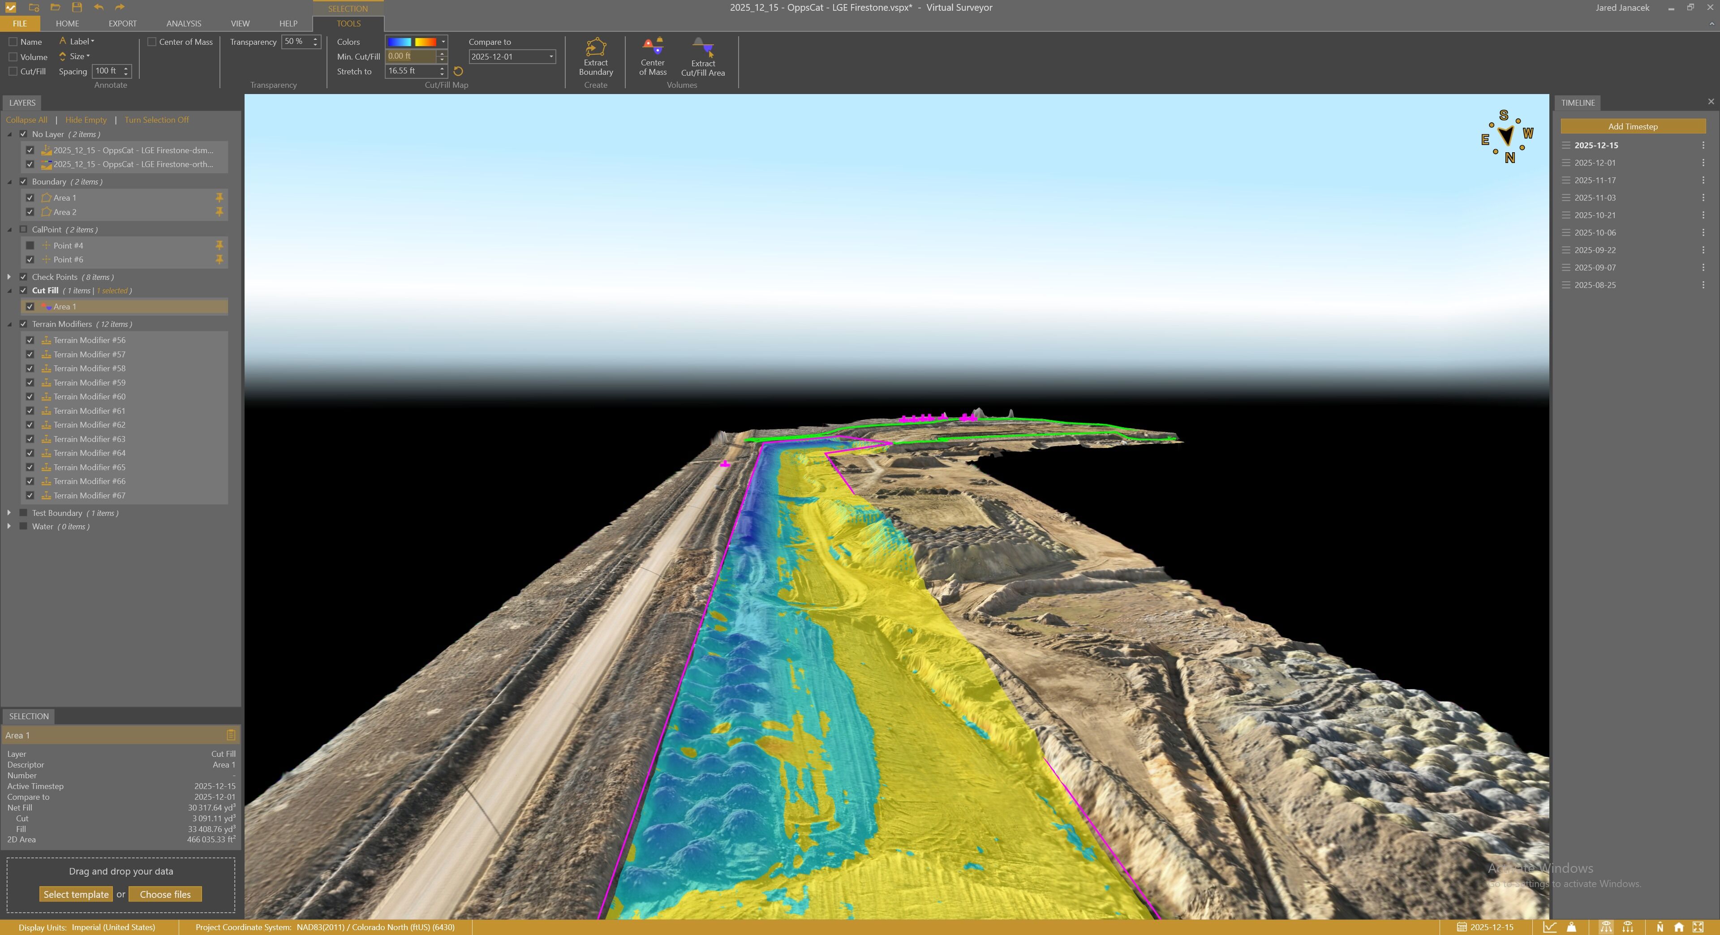Select perspective view eye icon
The width and height of the screenshot is (1720, 935).
tap(1606, 927)
